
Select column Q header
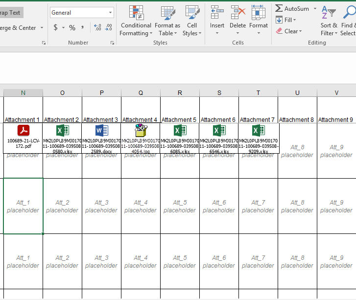tap(141, 93)
